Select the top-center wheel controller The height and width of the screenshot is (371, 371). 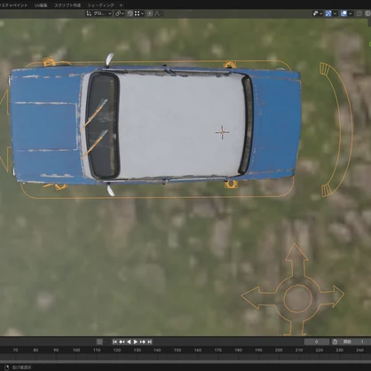coord(230,65)
